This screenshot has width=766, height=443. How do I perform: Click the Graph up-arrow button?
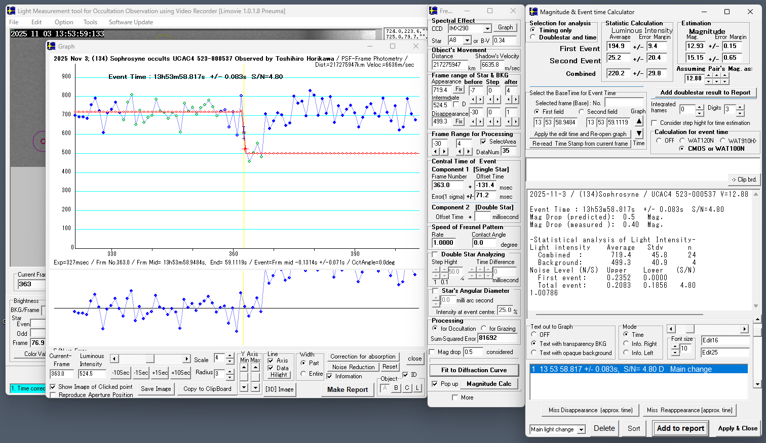coord(639,121)
